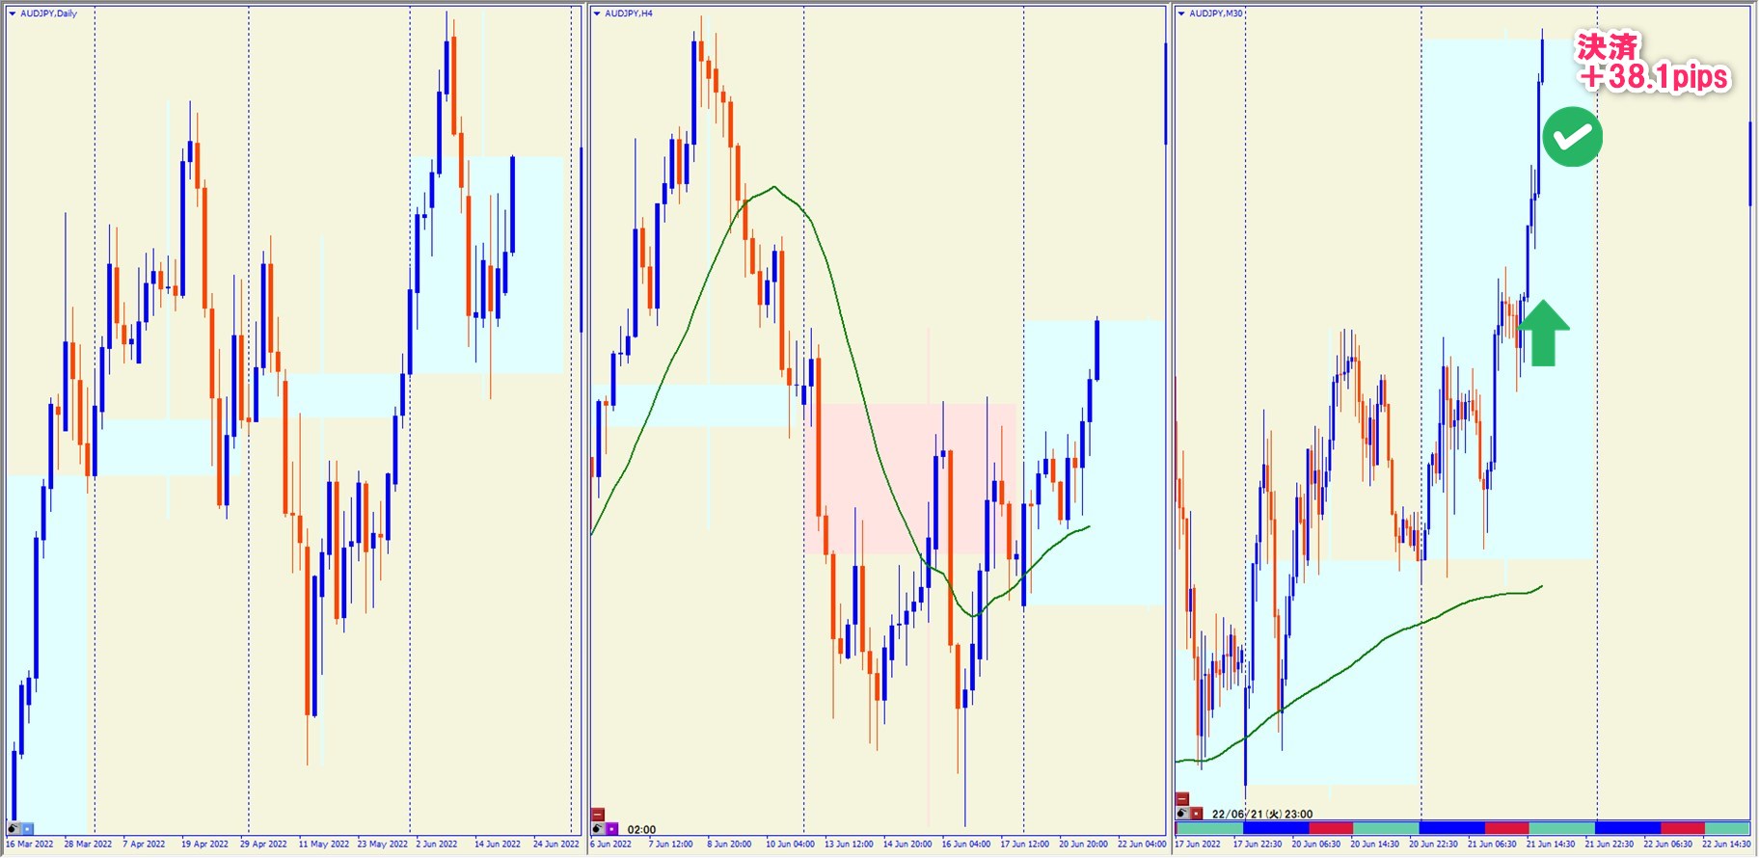The image size is (1759, 858).
Task: Click the bomb icon in Daily chart
Action: (14, 828)
